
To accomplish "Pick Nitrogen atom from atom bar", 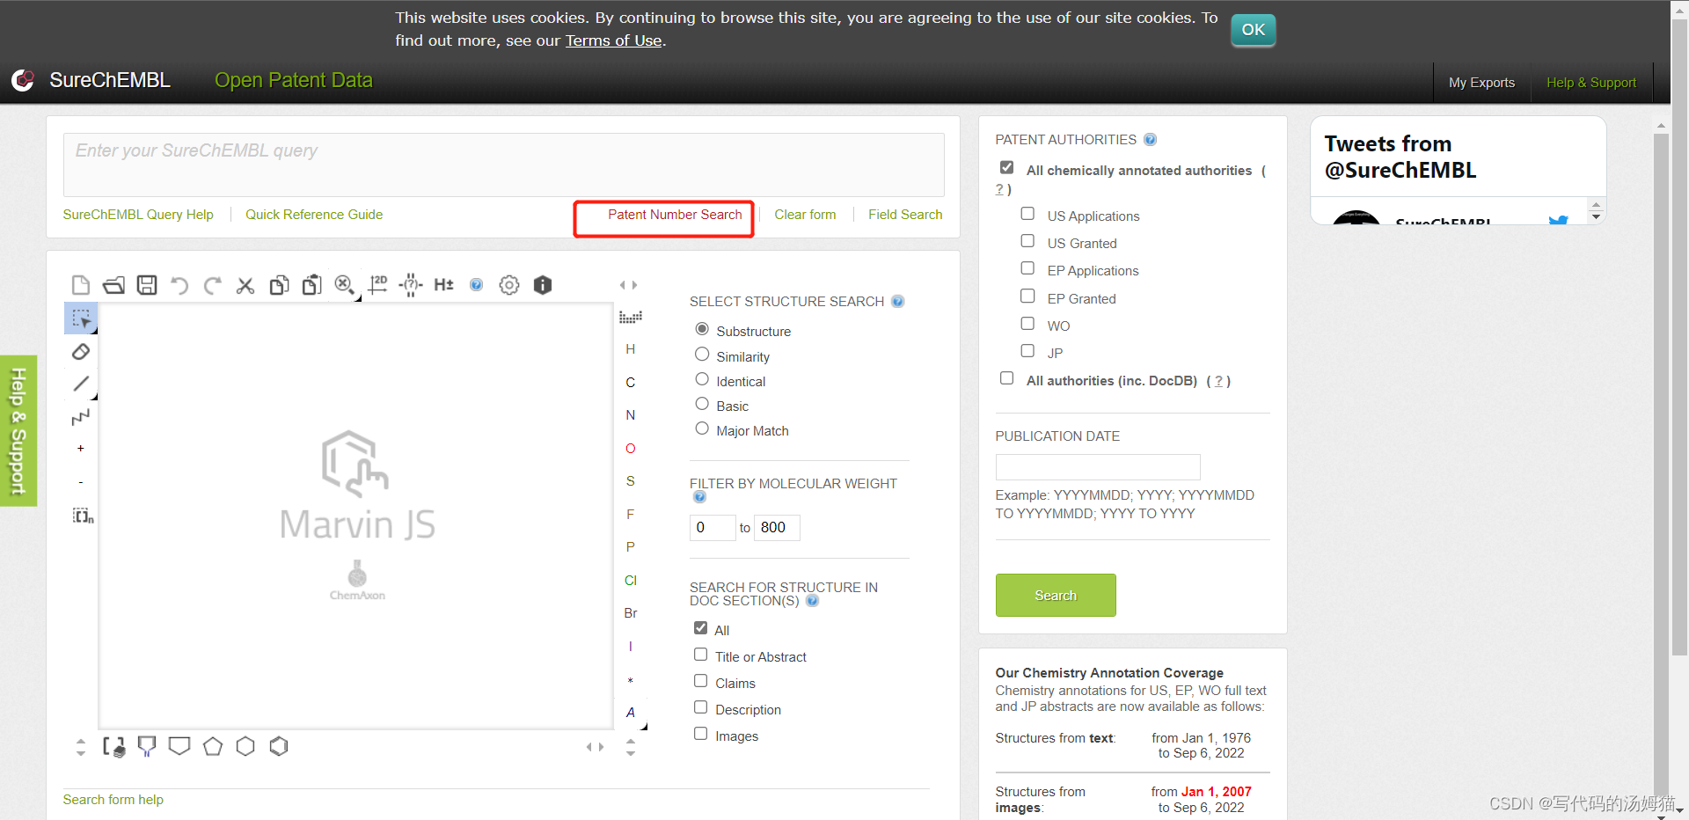I will pyautogui.click(x=631, y=415).
